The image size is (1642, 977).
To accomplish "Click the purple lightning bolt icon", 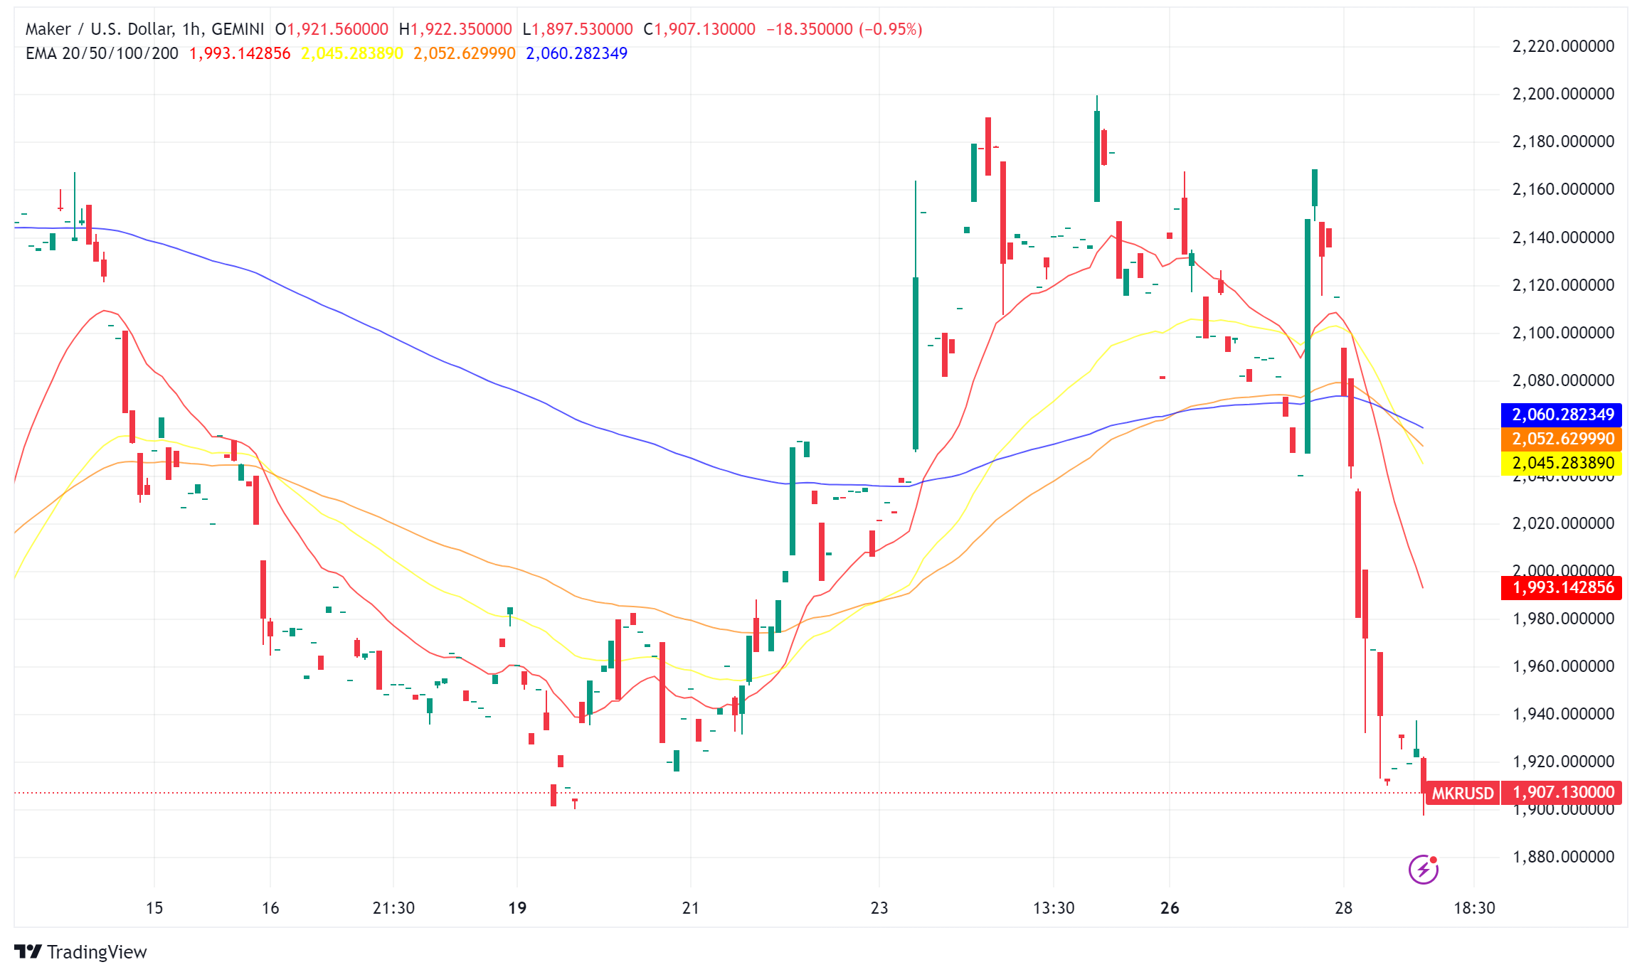I will [1423, 869].
